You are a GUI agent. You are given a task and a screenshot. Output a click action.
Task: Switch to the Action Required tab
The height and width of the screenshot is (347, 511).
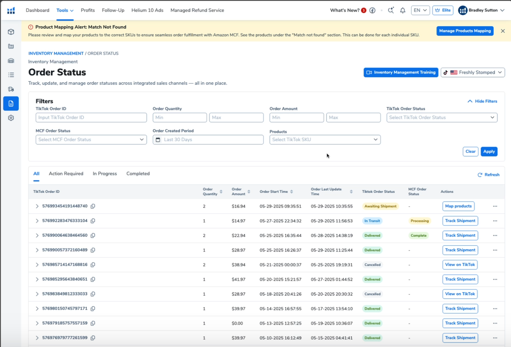coord(66,174)
